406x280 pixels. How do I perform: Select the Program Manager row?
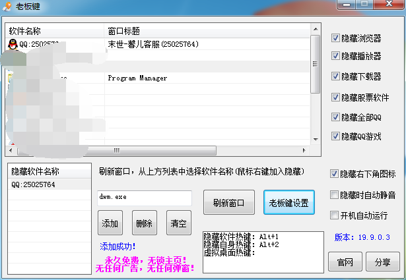coord(158,78)
